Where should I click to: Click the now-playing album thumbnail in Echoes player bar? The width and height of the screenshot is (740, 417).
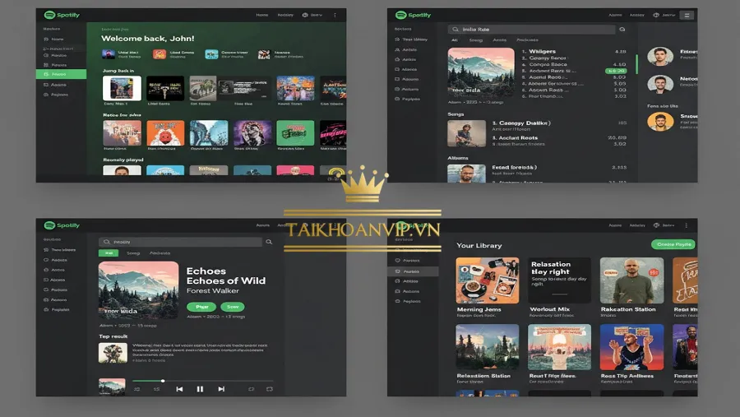[112, 387]
